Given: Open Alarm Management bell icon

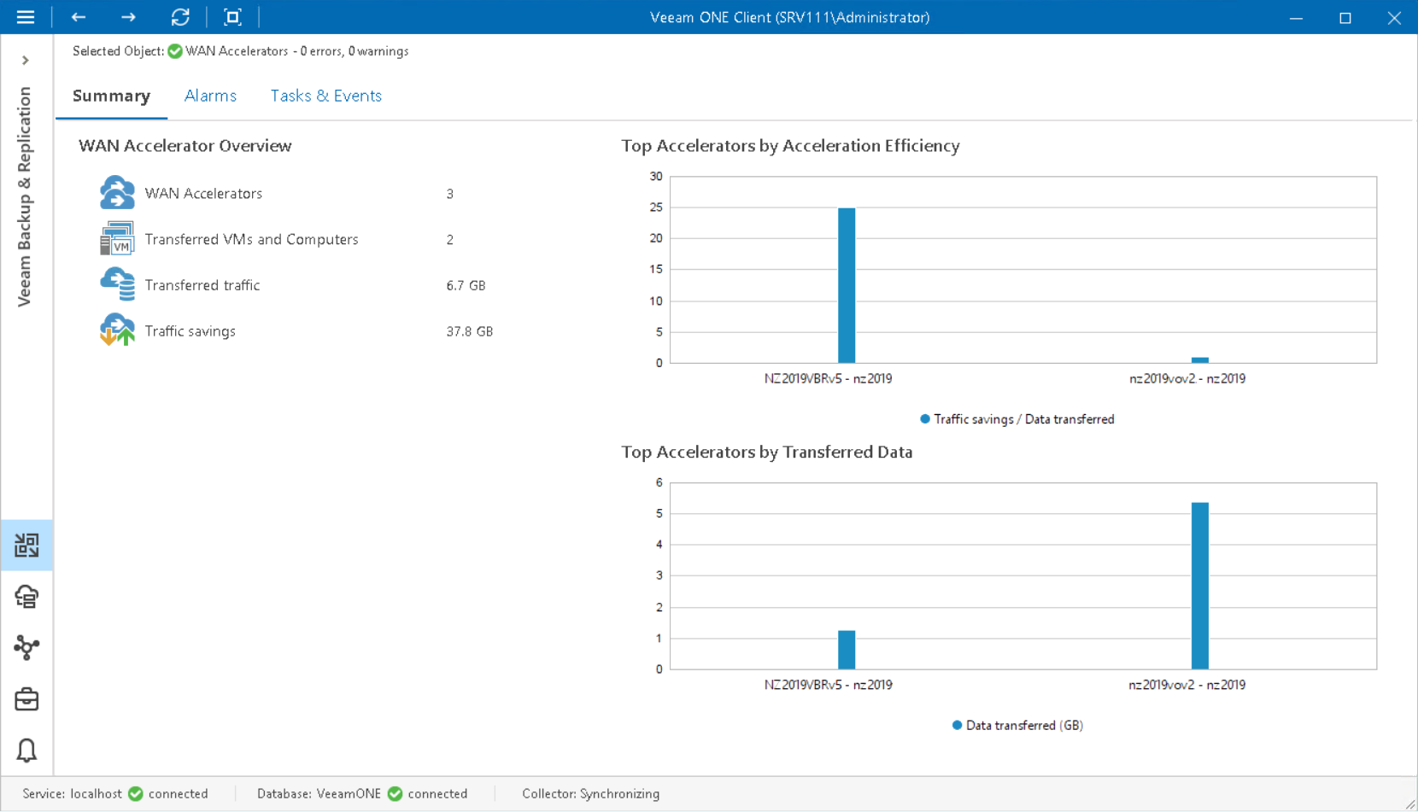Looking at the screenshot, I should click(x=26, y=751).
